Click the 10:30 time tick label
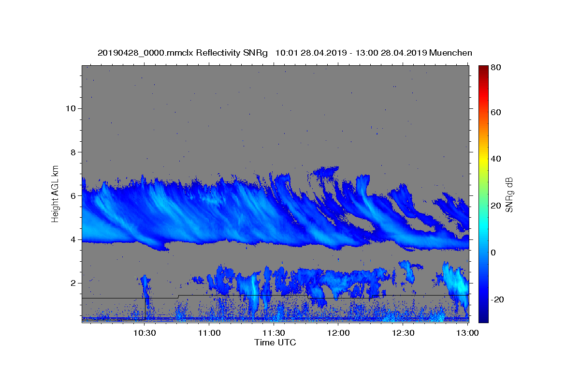The height and width of the screenshot is (387, 580). pos(145,333)
